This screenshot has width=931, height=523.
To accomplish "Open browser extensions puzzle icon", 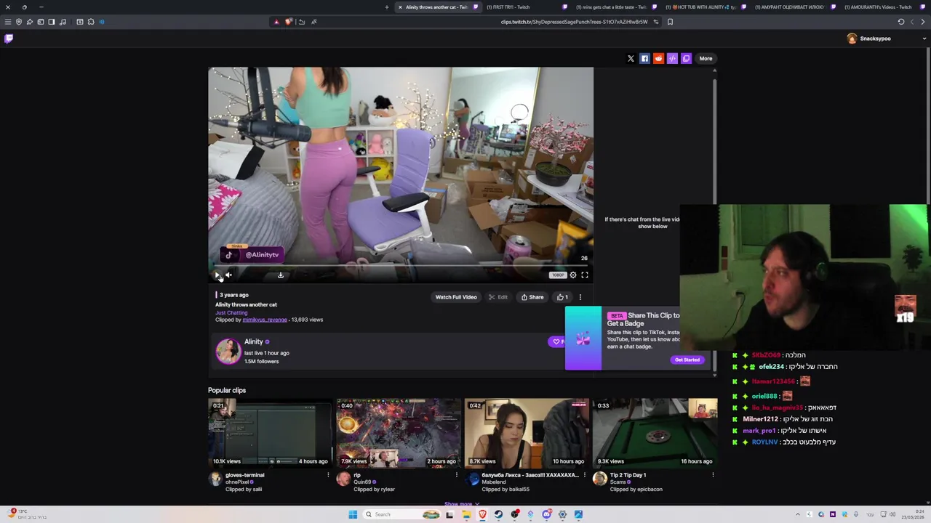I will tap(91, 22).
